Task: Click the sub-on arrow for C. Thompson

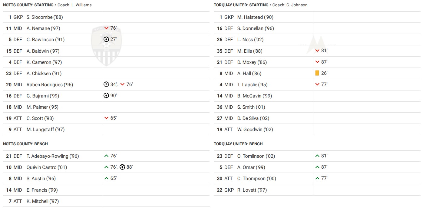Action: (x=317, y=178)
